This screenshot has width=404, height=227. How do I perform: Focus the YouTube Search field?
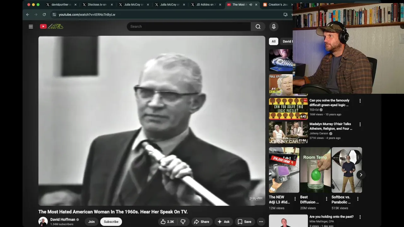189,26
